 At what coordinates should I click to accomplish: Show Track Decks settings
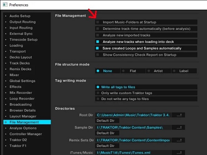coord(20,63)
